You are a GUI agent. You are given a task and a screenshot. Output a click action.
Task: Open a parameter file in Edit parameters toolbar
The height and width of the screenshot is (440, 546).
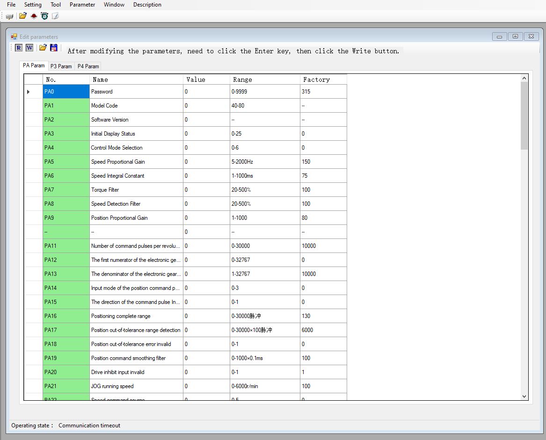coord(43,47)
